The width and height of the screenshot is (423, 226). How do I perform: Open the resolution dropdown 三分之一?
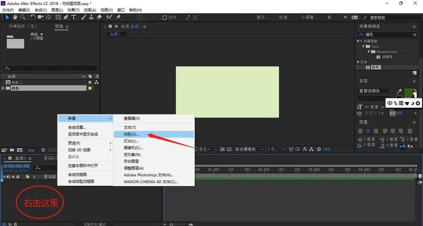pyautogui.click(x=206, y=149)
